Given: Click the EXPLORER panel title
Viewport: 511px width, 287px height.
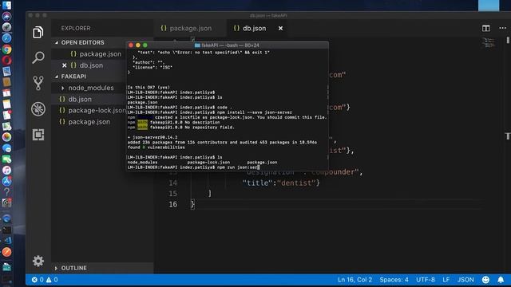Looking at the screenshot, I should (x=76, y=29).
